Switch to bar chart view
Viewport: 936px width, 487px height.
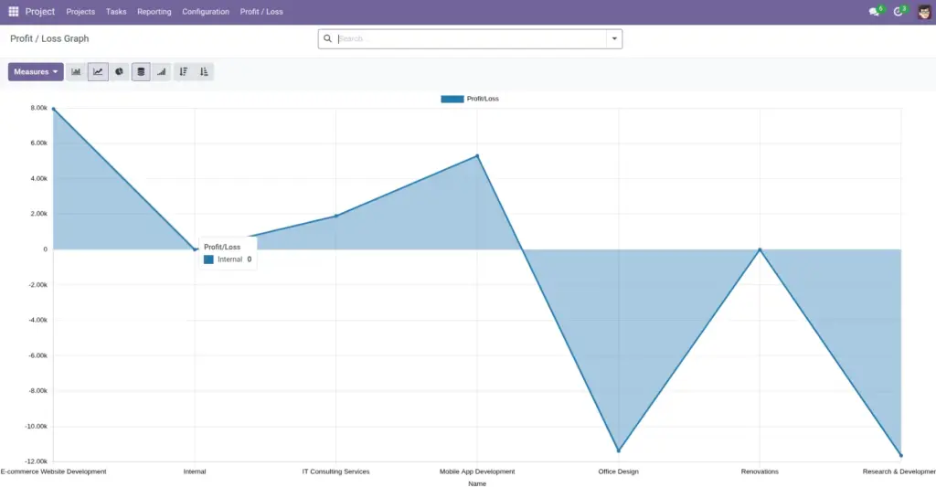tap(76, 71)
